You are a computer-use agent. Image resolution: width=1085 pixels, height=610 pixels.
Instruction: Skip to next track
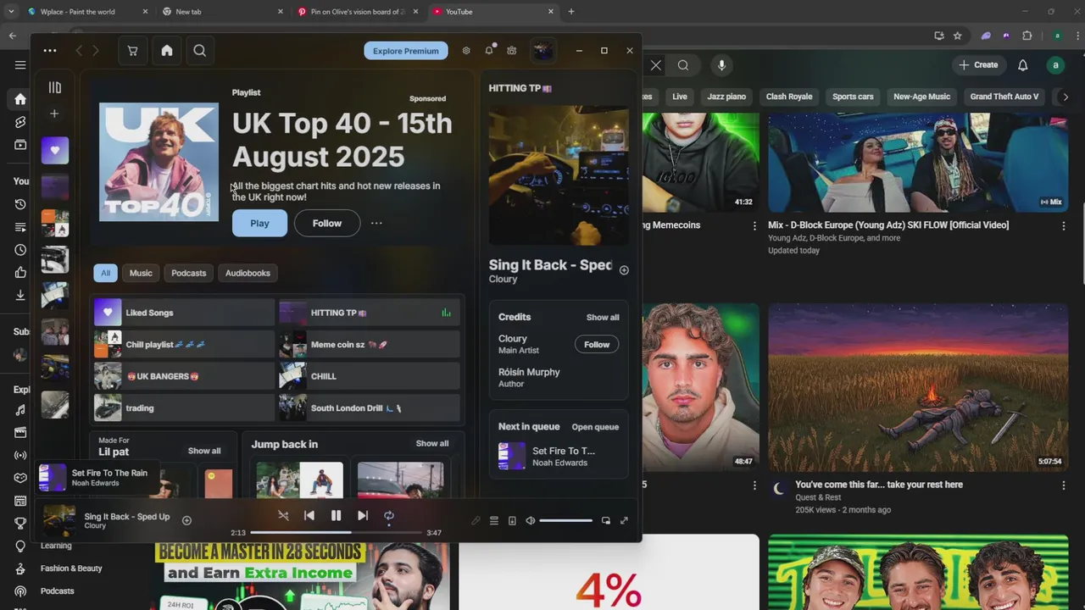(x=362, y=515)
